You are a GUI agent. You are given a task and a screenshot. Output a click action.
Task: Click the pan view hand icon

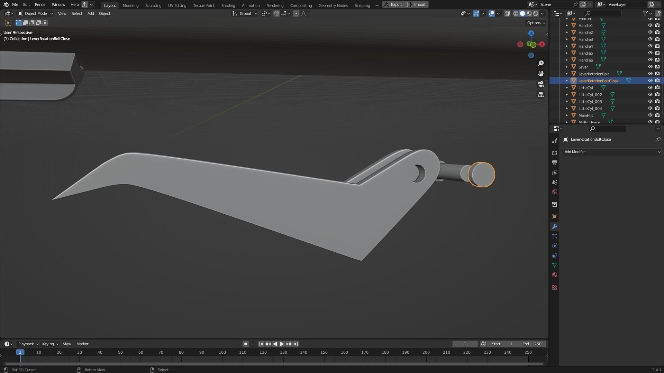pyautogui.click(x=541, y=74)
